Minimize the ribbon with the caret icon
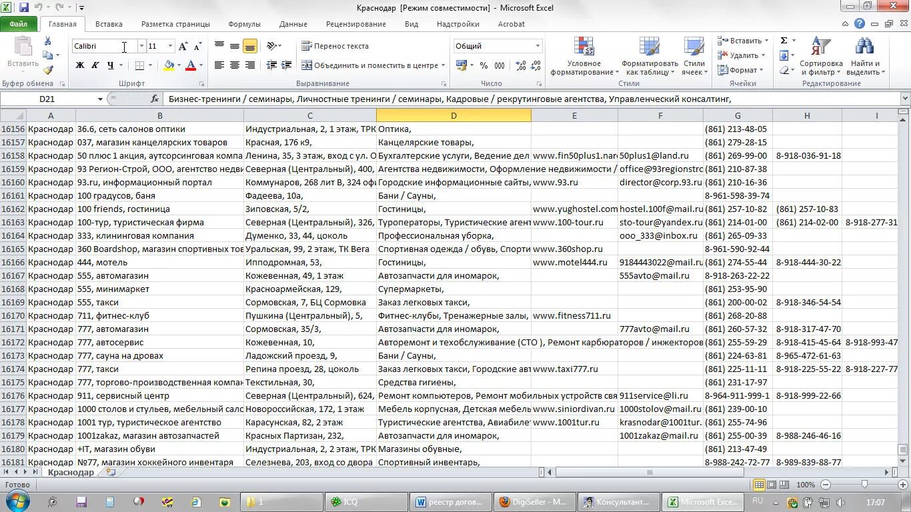The height and width of the screenshot is (512, 911). tap(846, 24)
